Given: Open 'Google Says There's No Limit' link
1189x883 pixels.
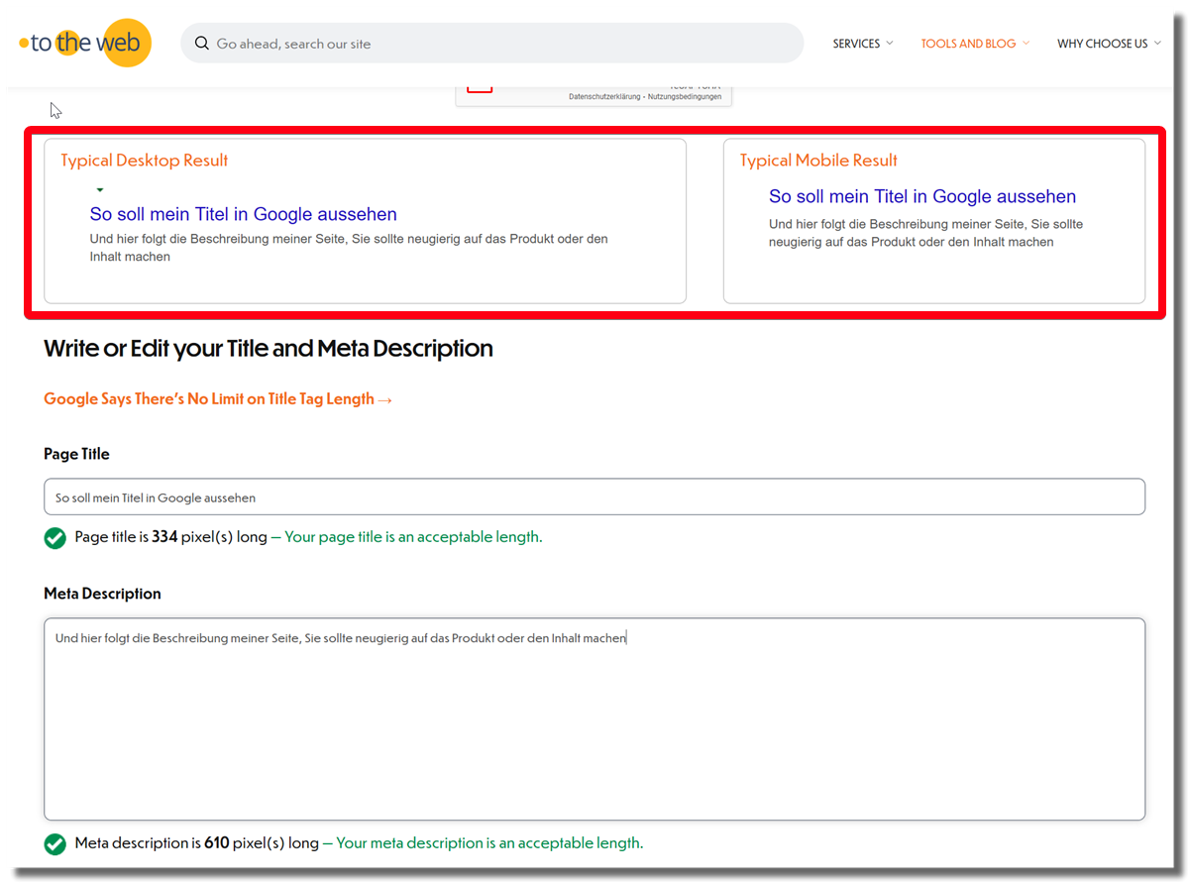Looking at the screenshot, I should click(x=218, y=399).
